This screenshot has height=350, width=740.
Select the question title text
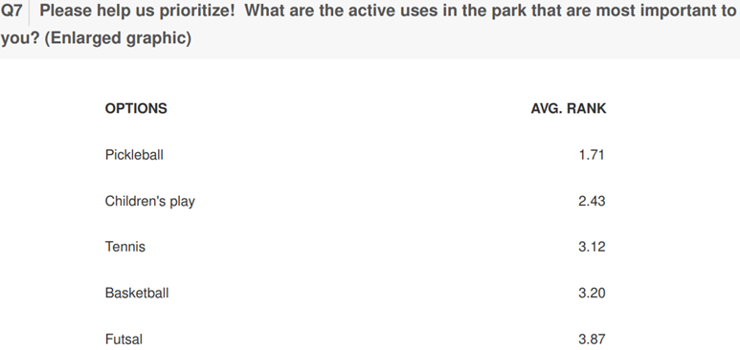[369, 24]
